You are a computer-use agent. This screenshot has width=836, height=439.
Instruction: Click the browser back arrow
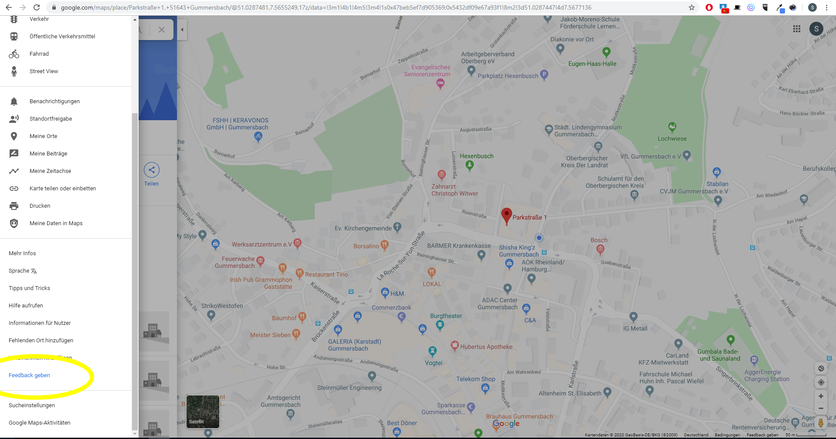click(9, 7)
